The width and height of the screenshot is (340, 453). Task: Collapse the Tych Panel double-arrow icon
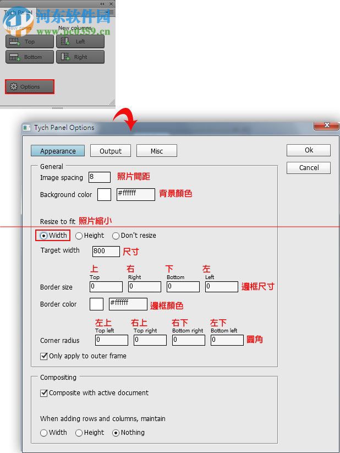pyautogui.click(x=102, y=4)
